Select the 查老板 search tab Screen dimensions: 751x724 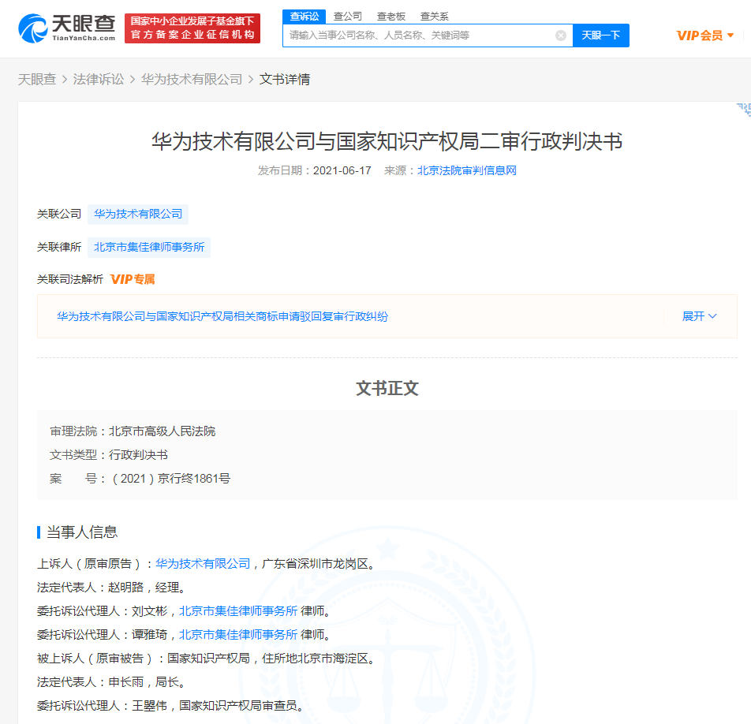(x=390, y=16)
